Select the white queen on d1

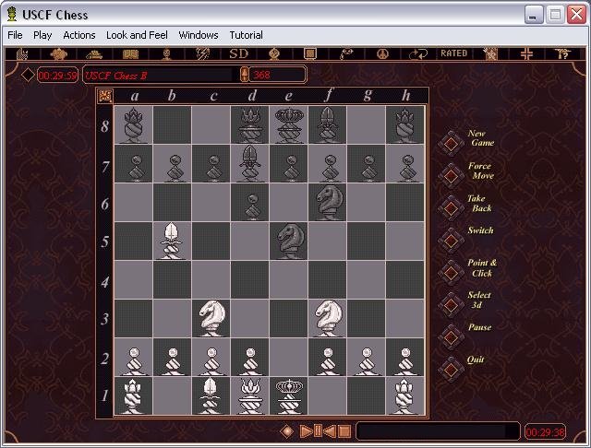[249, 395]
